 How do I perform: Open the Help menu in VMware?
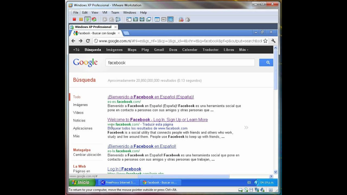143,12
